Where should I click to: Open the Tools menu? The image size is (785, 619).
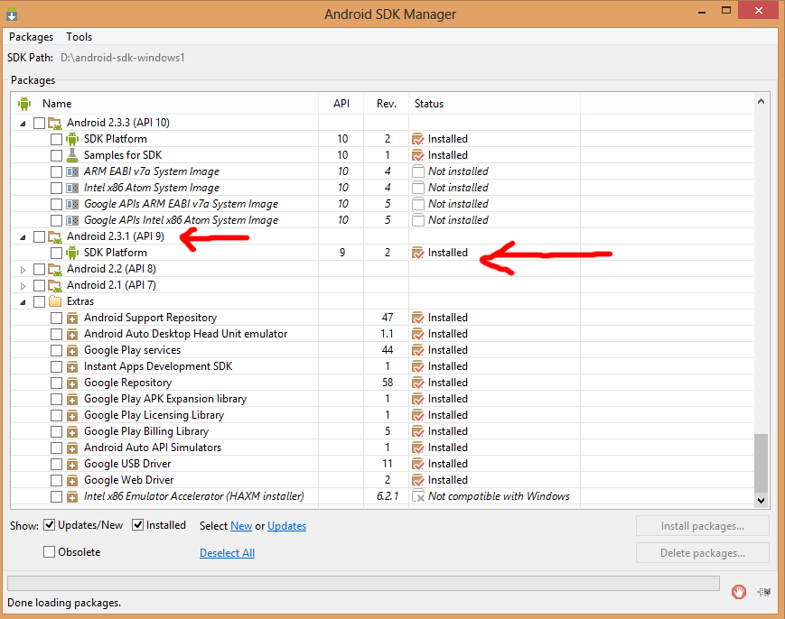pyautogui.click(x=79, y=37)
